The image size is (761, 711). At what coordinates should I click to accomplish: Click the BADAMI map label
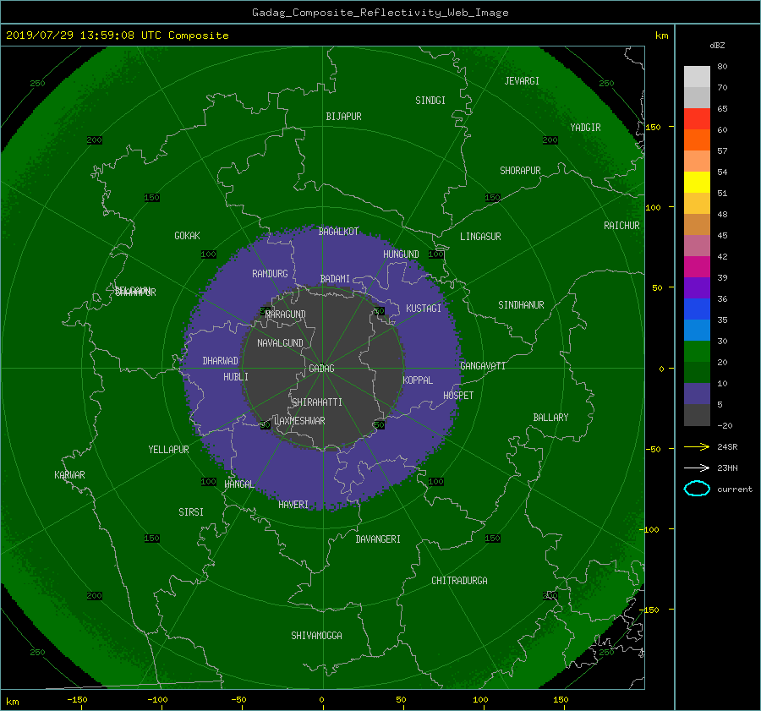coord(335,279)
